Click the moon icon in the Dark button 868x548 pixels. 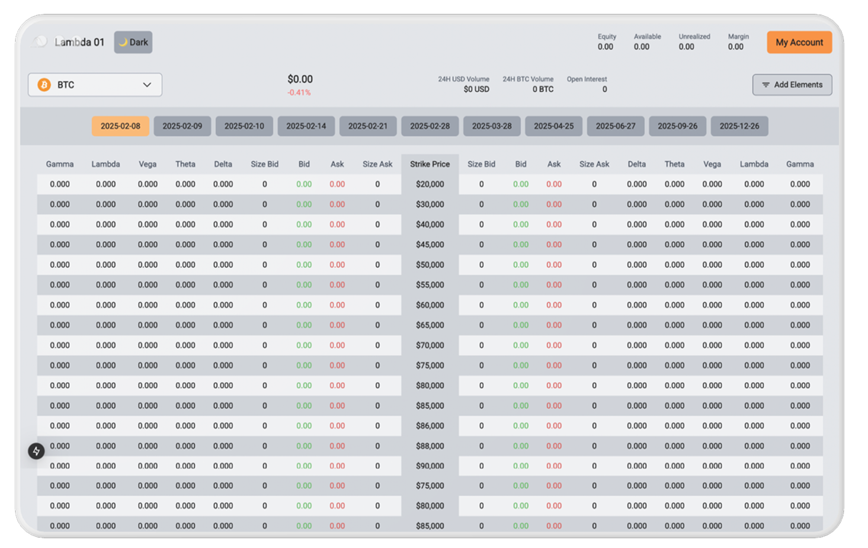[123, 42]
